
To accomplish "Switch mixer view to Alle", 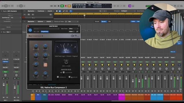I will (x=109, y=21).
